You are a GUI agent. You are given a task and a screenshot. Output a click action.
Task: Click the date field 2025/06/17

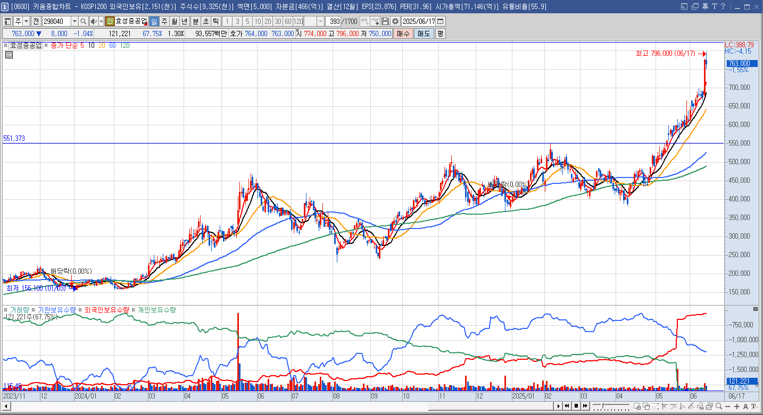point(419,21)
